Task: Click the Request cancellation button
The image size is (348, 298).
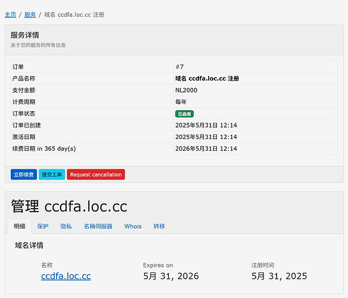Action: click(96, 175)
